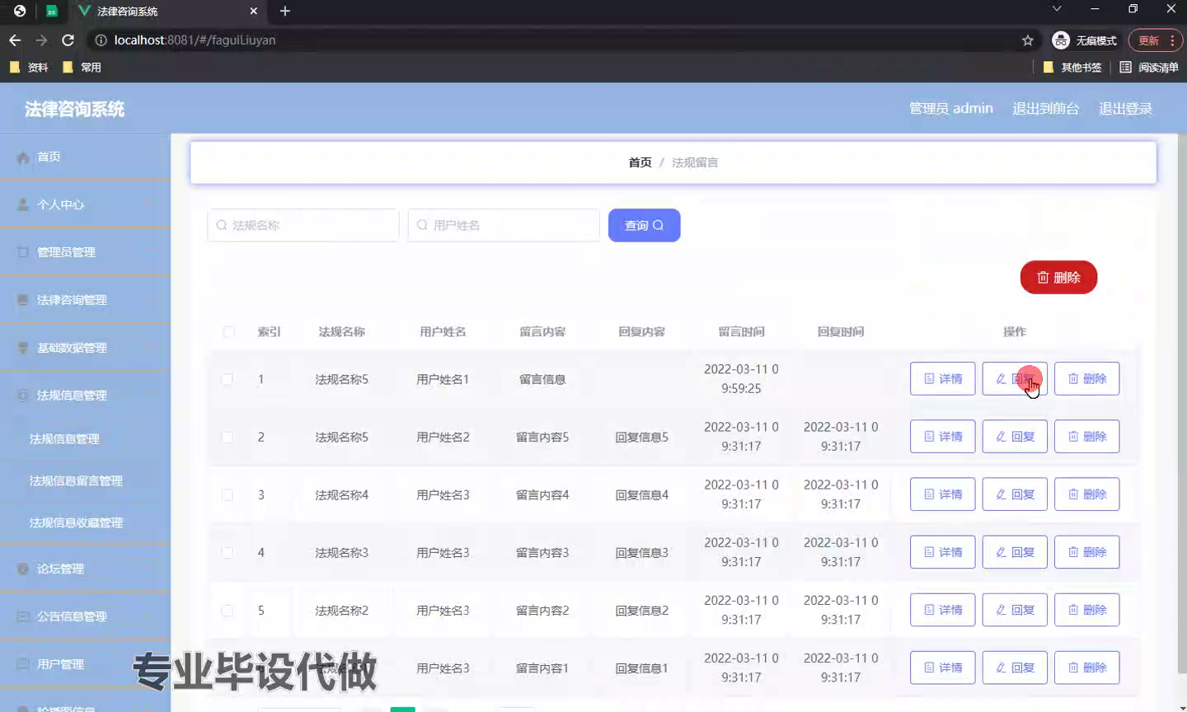Screen dimensions: 1187x712
Task: Open 详情 for row 4
Action: 943,552
